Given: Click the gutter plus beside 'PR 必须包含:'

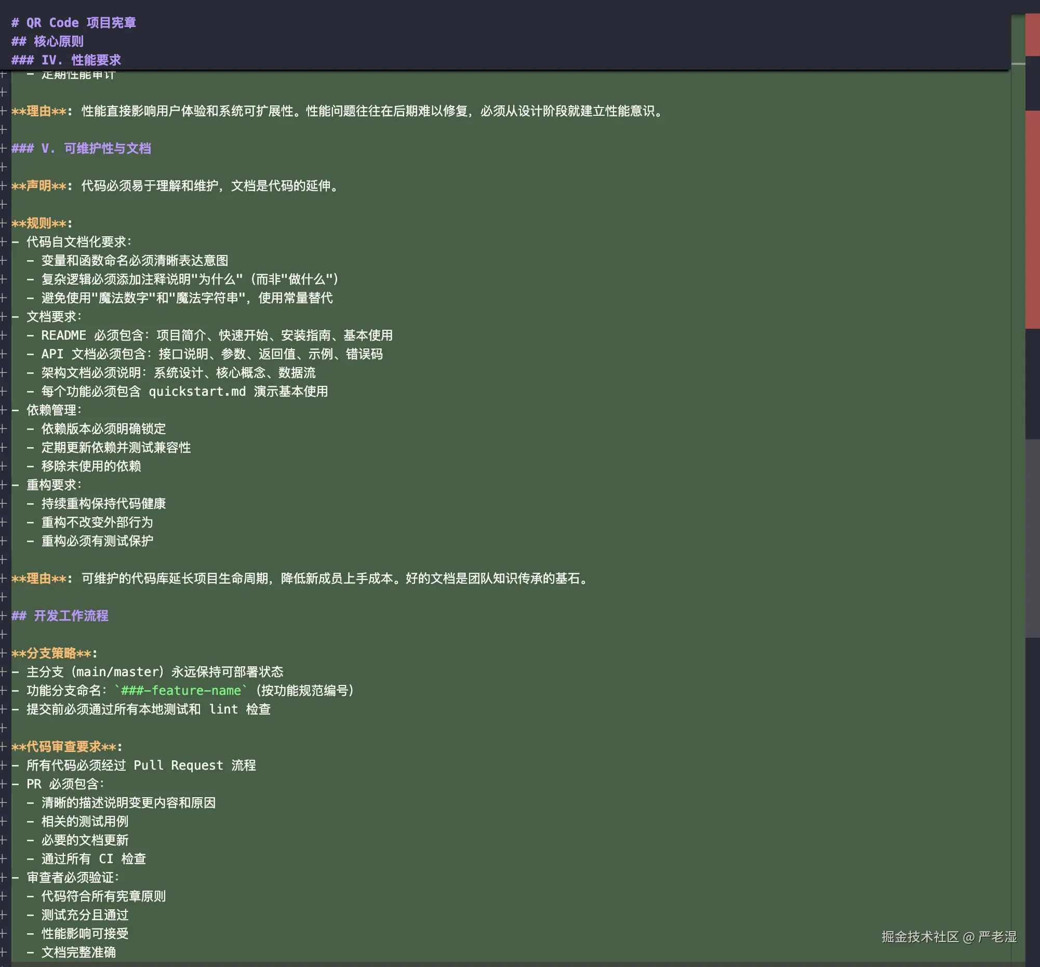Looking at the screenshot, I should pos(4,784).
